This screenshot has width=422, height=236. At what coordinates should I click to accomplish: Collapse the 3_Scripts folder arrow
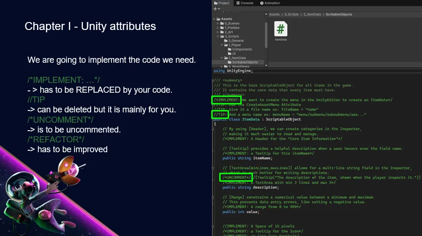[x=218, y=37]
